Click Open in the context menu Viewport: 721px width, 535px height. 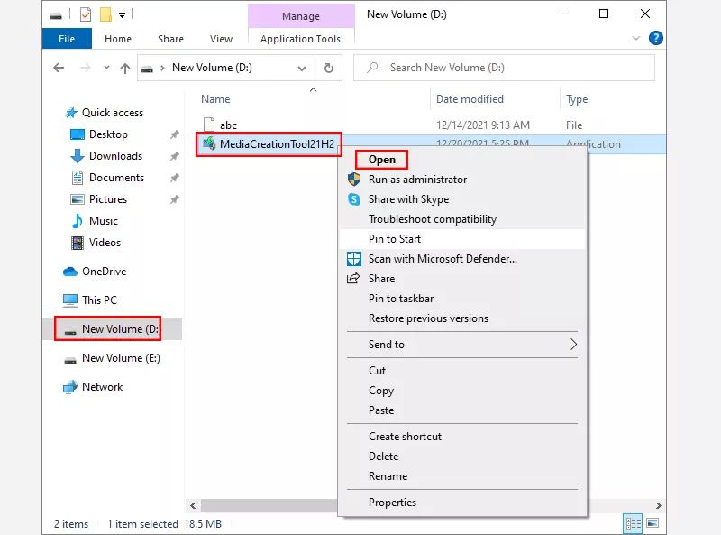click(x=381, y=160)
